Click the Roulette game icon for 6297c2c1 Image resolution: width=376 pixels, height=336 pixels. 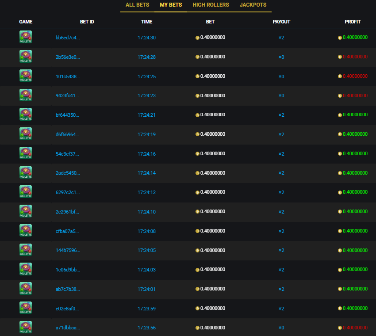pos(26,192)
